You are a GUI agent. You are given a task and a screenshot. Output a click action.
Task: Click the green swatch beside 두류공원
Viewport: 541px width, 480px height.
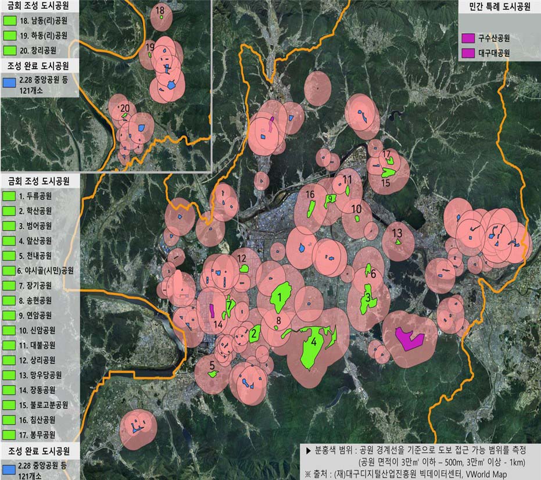9,196
